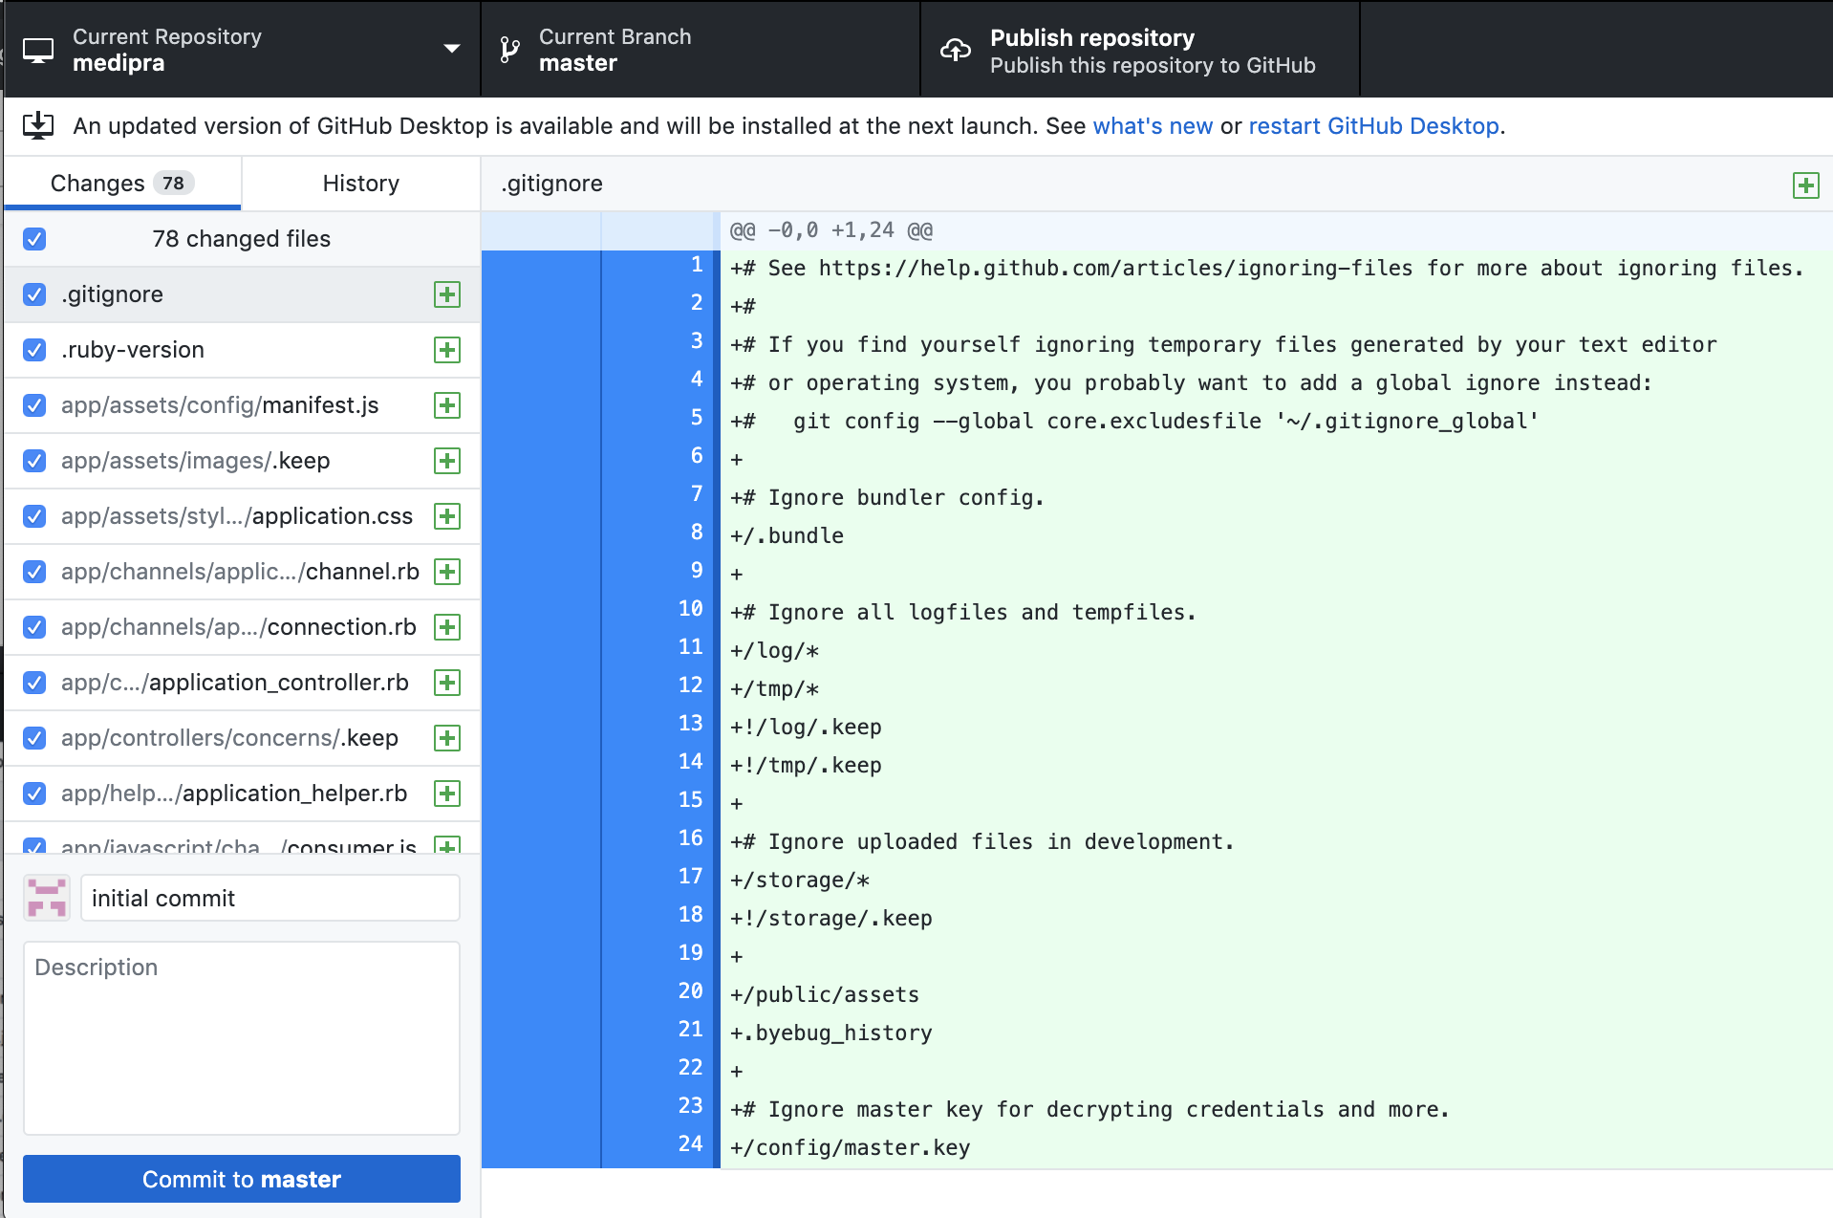Click the computer icon for Current Repository

tap(38, 51)
